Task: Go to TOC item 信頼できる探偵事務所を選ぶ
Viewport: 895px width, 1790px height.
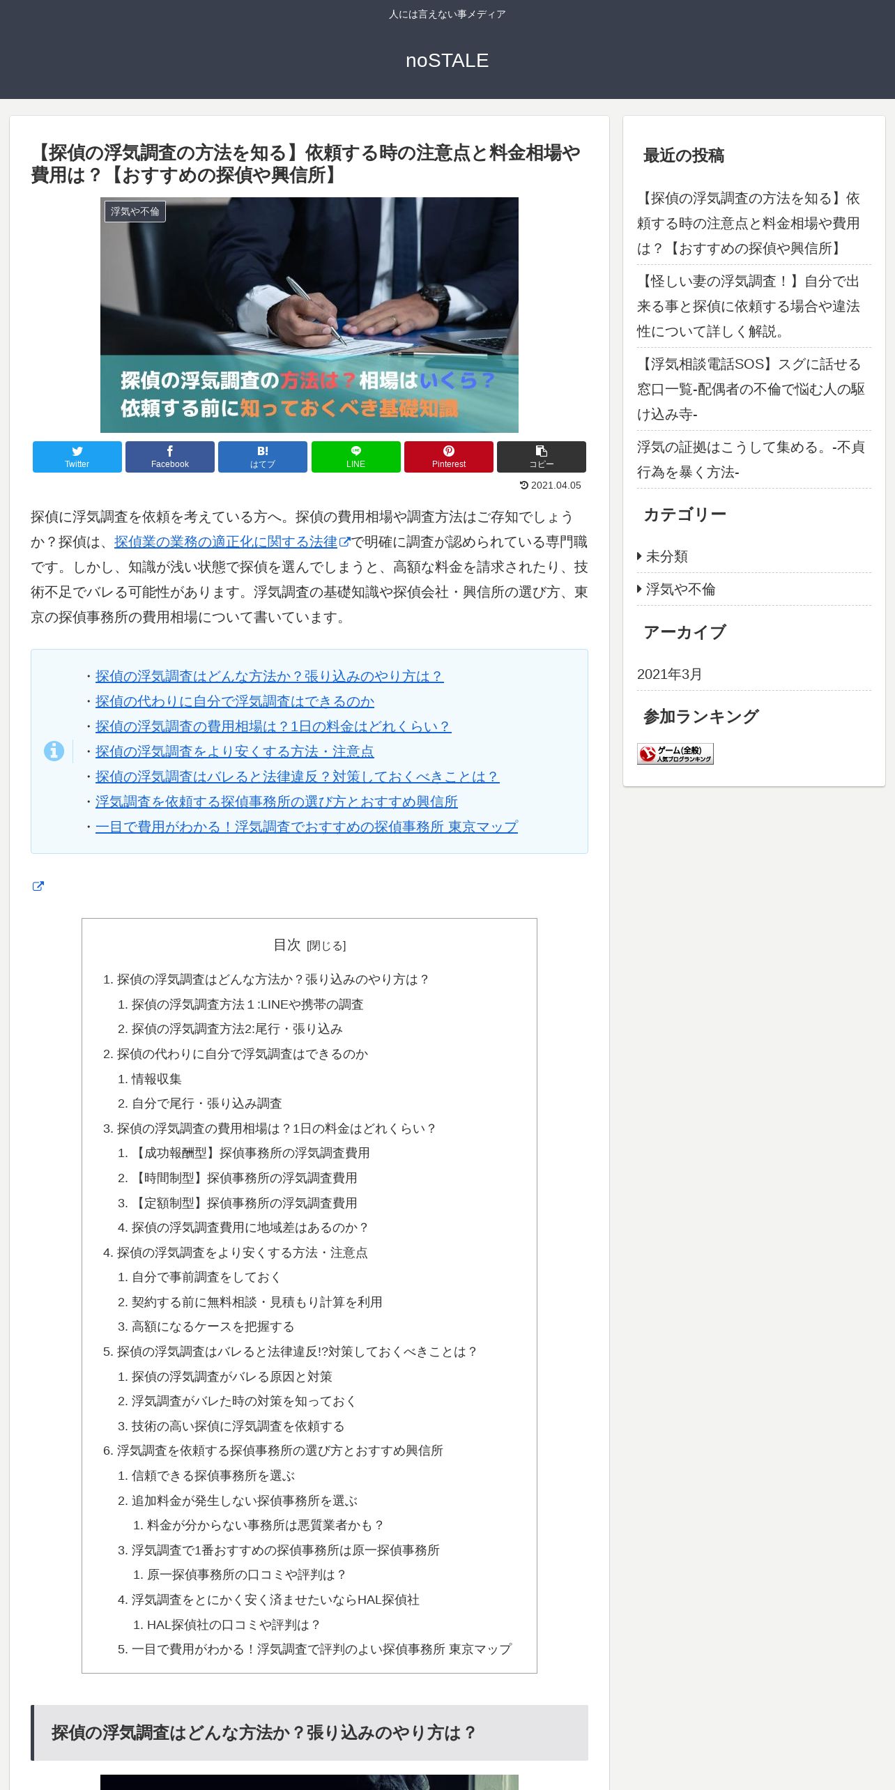Action: (x=213, y=1476)
